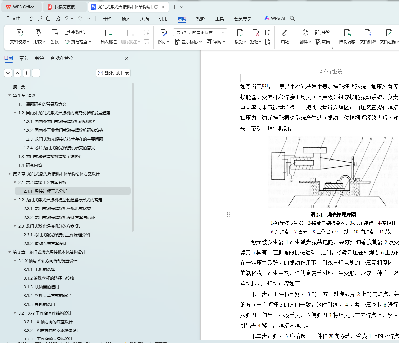399x343 pixels.
Task: Click the outline expand down-arrow button
Action: 8,73
